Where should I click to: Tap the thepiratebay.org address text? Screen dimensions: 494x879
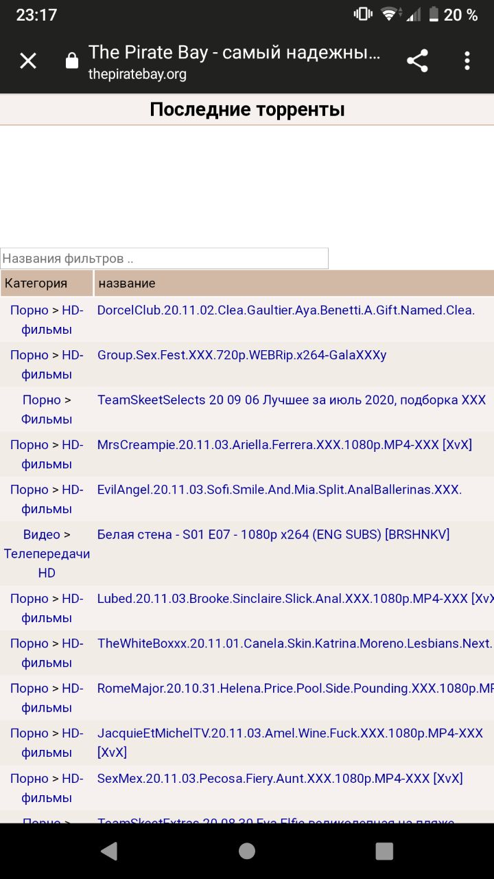point(137,74)
